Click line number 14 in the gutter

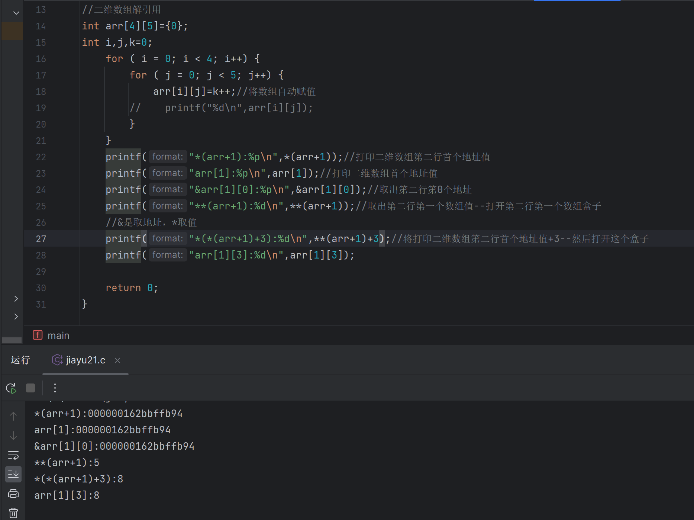pyautogui.click(x=41, y=26)
